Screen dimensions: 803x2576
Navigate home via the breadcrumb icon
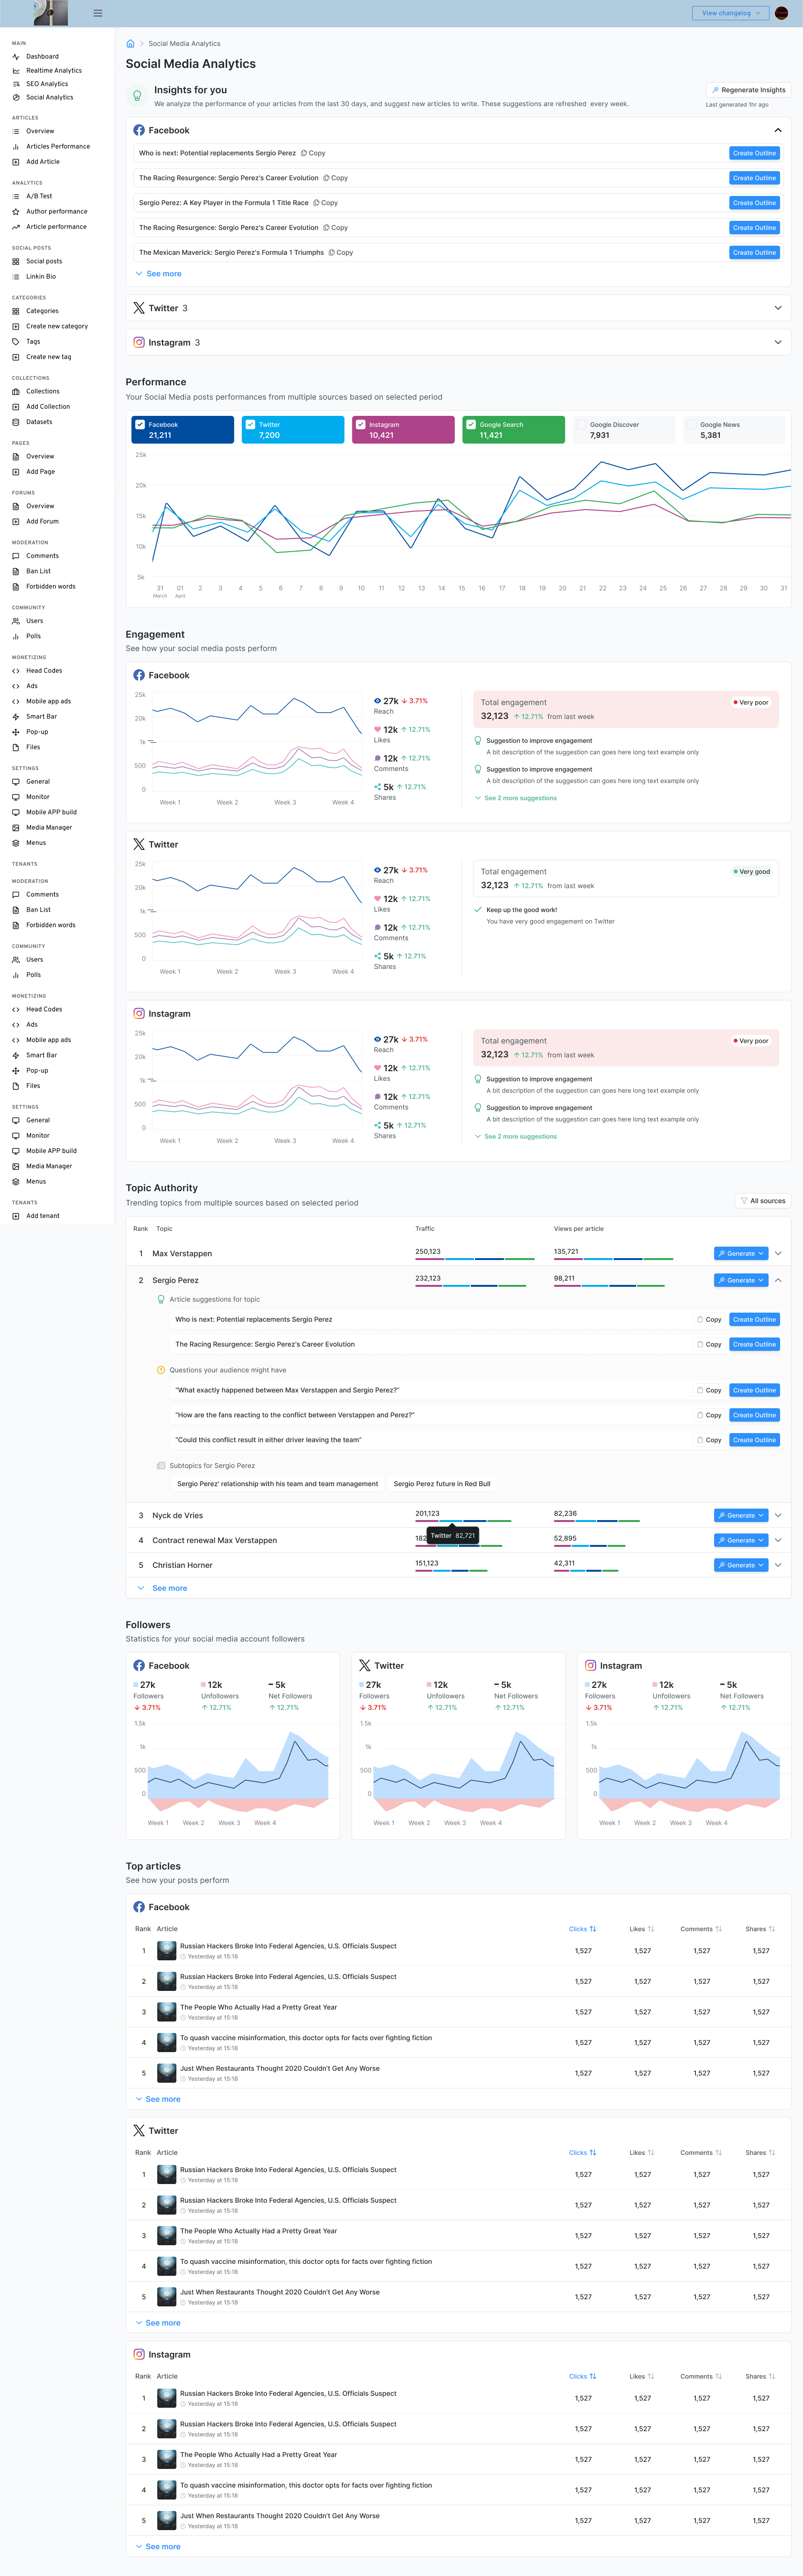(x=130, y=43)
